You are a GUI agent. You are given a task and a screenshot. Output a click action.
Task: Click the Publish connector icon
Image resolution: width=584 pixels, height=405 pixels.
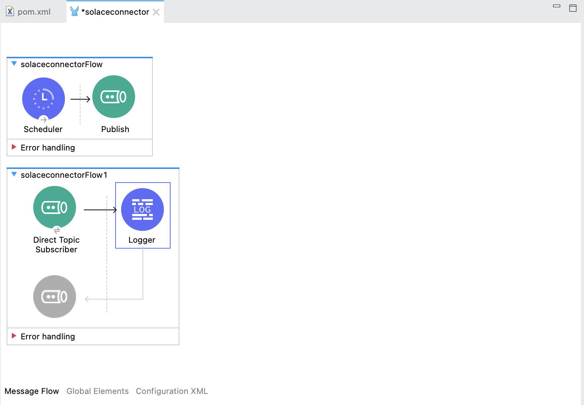tap(114, 97)
